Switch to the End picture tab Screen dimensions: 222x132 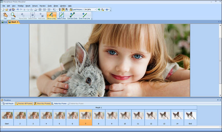(x=4, y=22)
